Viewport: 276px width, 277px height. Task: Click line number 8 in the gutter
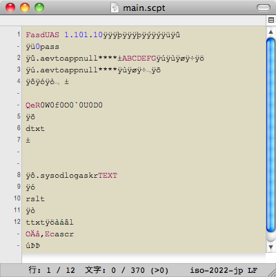(19, 175)
